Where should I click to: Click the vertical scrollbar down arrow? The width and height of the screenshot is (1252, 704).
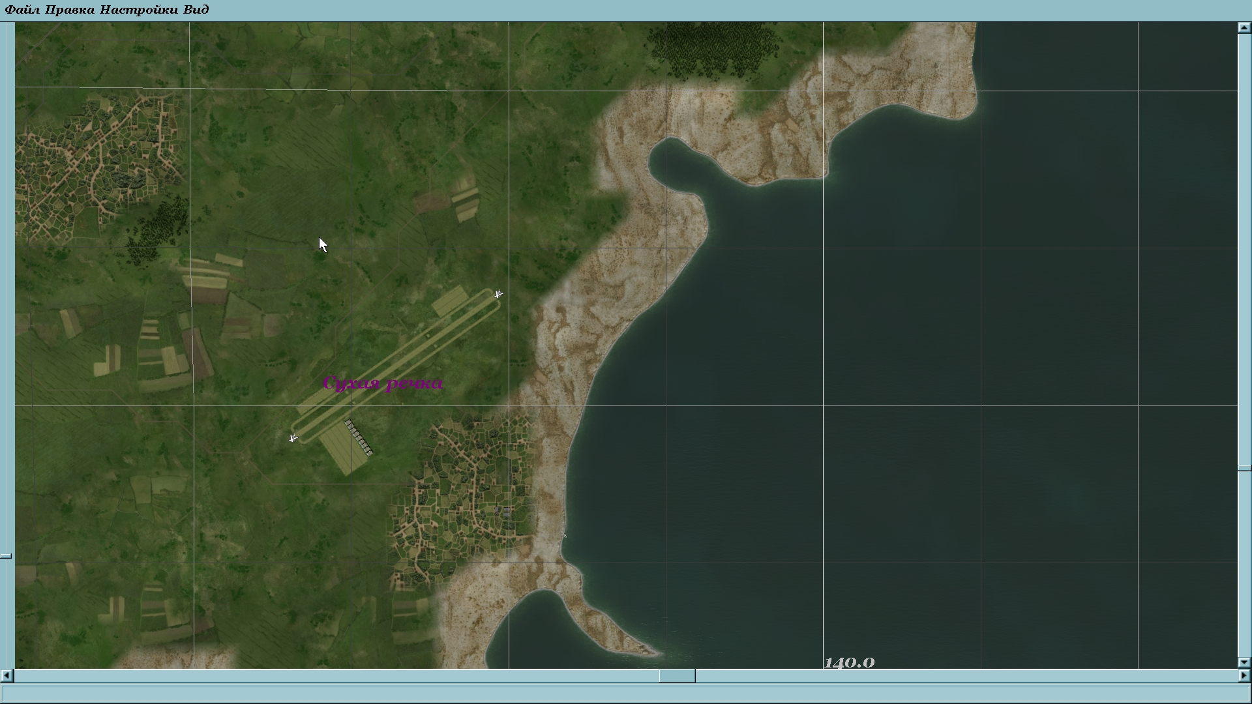click(x=1244, y=662)
